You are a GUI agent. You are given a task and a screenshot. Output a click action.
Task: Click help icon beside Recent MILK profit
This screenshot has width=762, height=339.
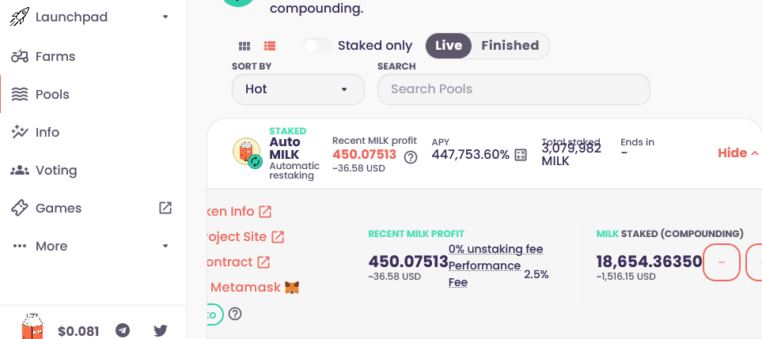tap(411, 157)
